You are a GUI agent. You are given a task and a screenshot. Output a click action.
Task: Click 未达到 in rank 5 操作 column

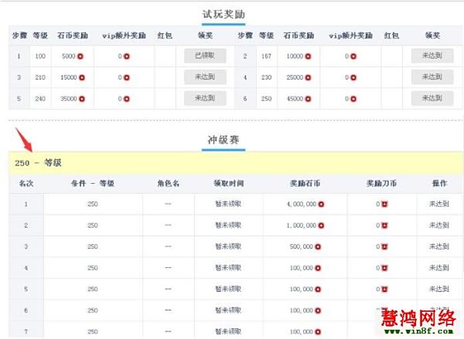click(439, 289)
